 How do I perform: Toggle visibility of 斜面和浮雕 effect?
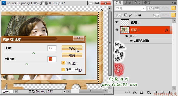coord(131,41)
